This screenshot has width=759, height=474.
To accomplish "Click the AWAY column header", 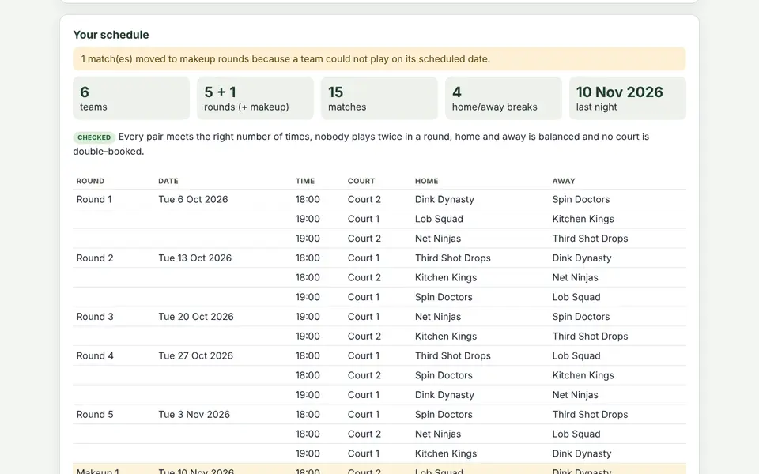I will point(564,181).
